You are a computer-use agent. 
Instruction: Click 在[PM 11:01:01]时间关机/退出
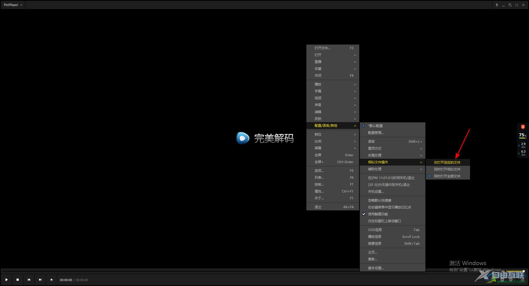393,178
